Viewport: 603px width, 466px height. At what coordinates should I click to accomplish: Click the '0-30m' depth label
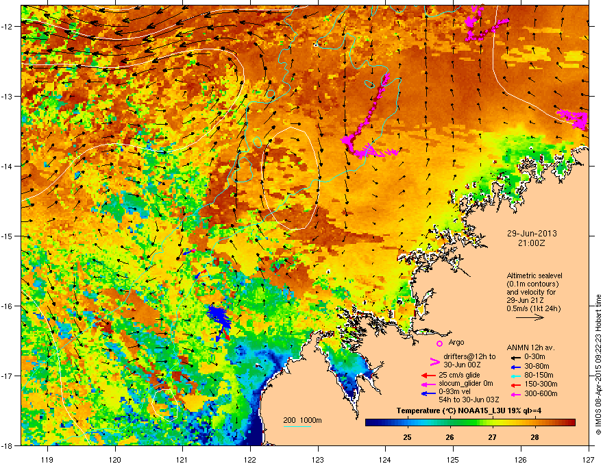click(x=534, y=357)
